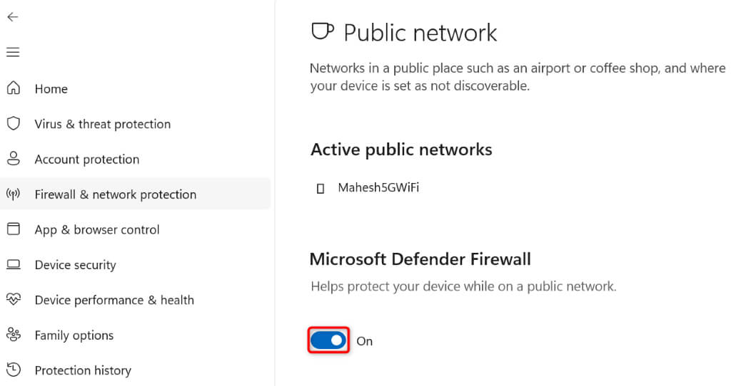Click the Firewall & network protection antenna icon
The width and height of the screenshot is (731, 386).
[x=13, y=194]
